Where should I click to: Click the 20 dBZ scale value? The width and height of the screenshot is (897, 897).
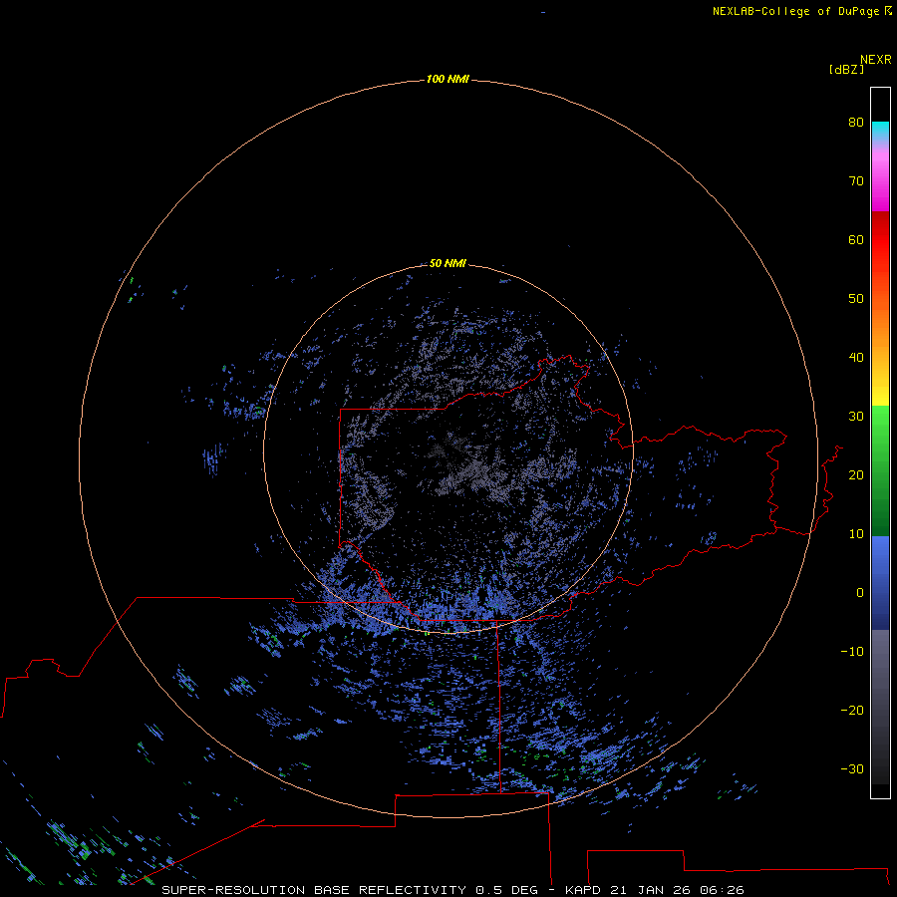(x=856, y=474)
